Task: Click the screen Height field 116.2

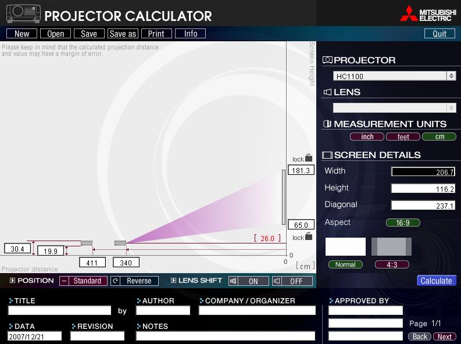Action: pos(423,189)
